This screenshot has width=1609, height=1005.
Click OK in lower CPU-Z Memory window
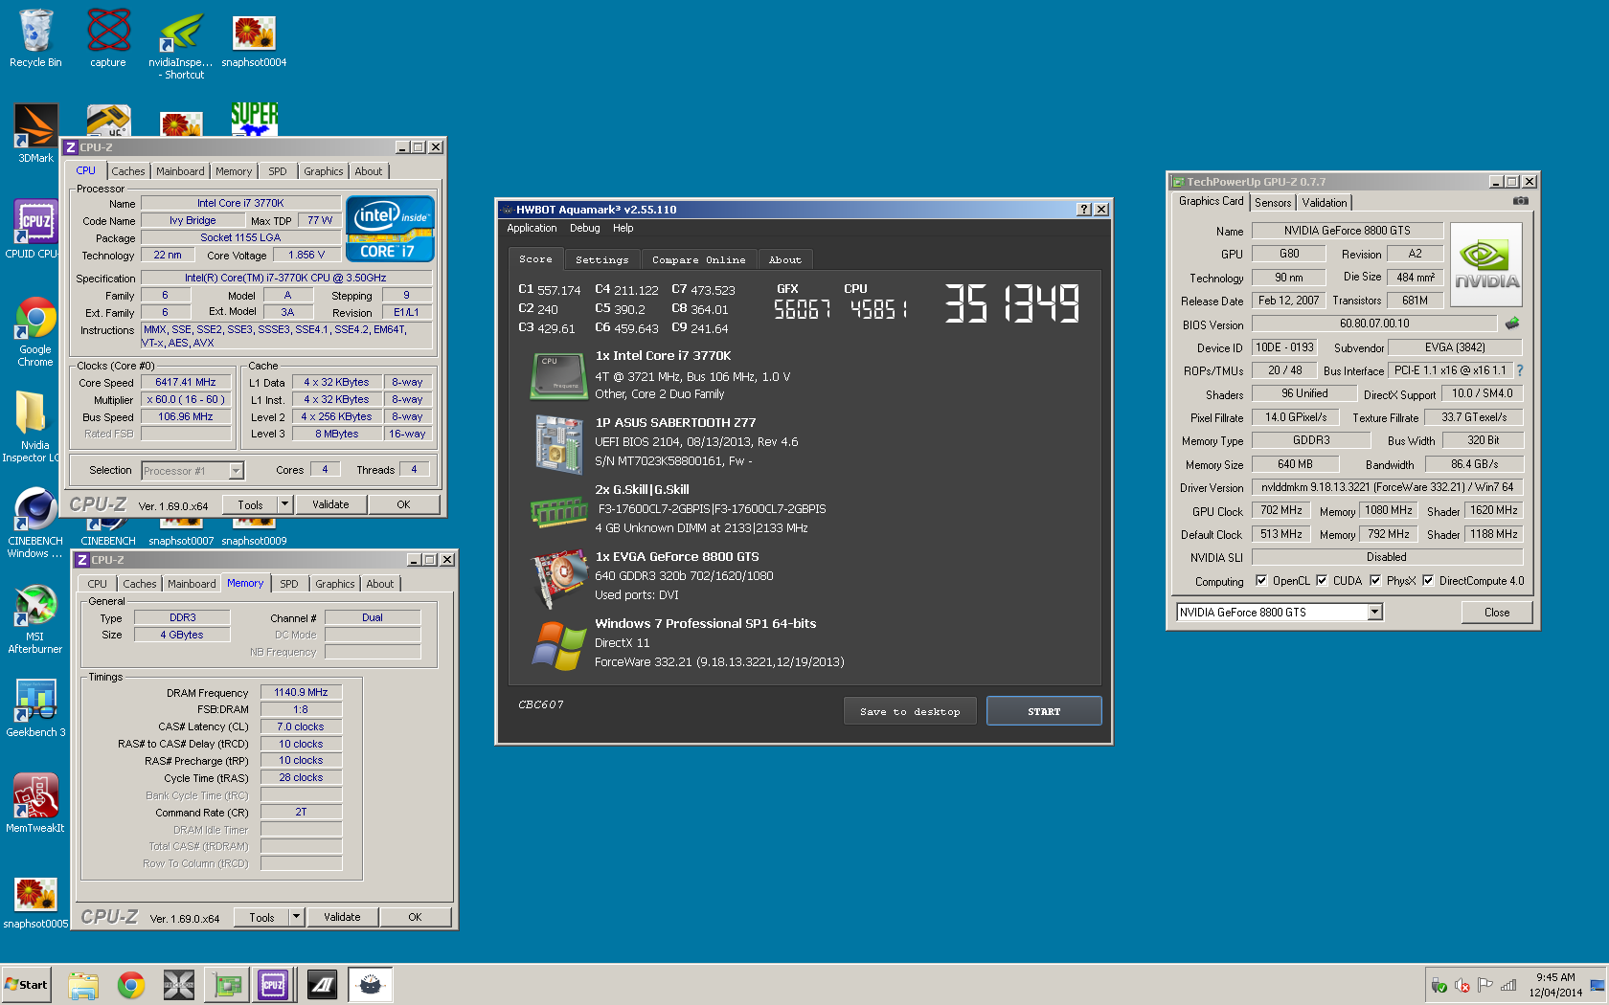click(x=415, y=917)
